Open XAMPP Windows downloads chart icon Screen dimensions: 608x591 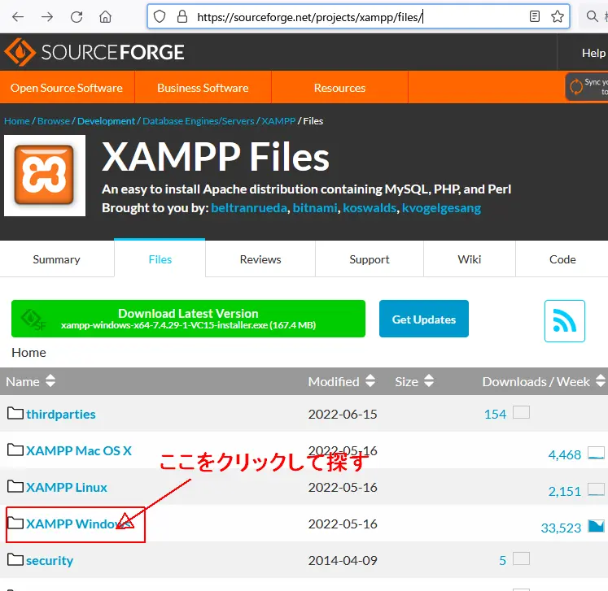[x=596, y=526]
